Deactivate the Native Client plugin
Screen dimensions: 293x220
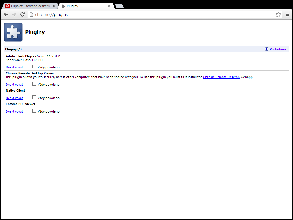pos(14,98)
